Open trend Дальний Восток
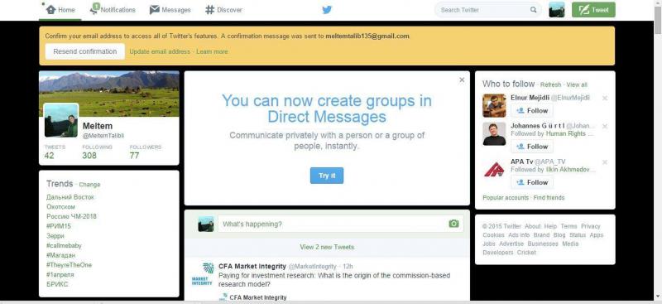 70,197
